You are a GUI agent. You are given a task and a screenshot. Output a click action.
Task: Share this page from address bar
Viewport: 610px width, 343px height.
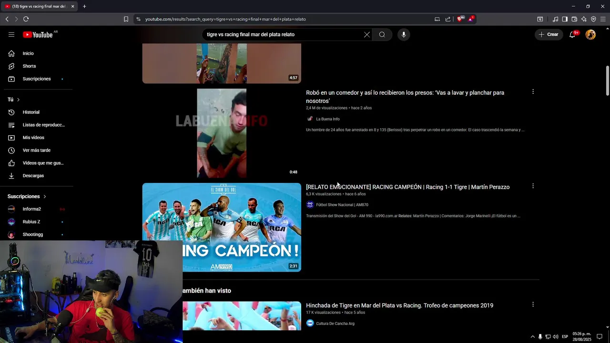point(448,19)
